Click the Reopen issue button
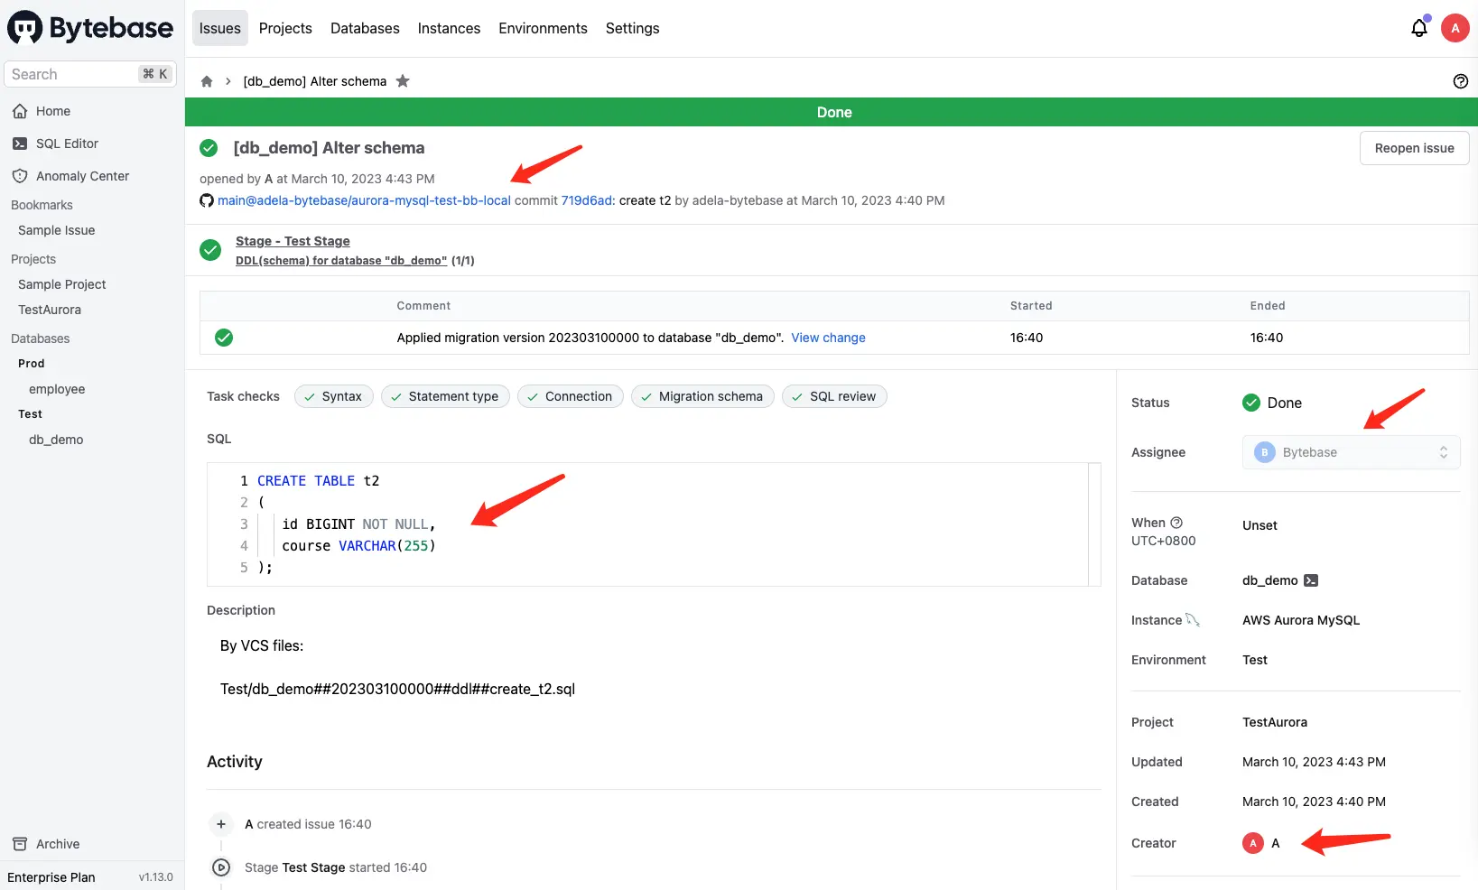Viewport: 1478px width, 890px height. coord(1414,147)
